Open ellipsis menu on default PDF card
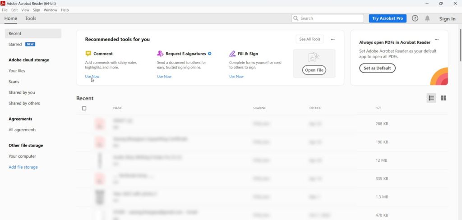 [437, 40]
